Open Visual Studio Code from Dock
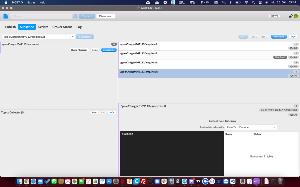The image size is (300, 187). click(x=232, y=181)
